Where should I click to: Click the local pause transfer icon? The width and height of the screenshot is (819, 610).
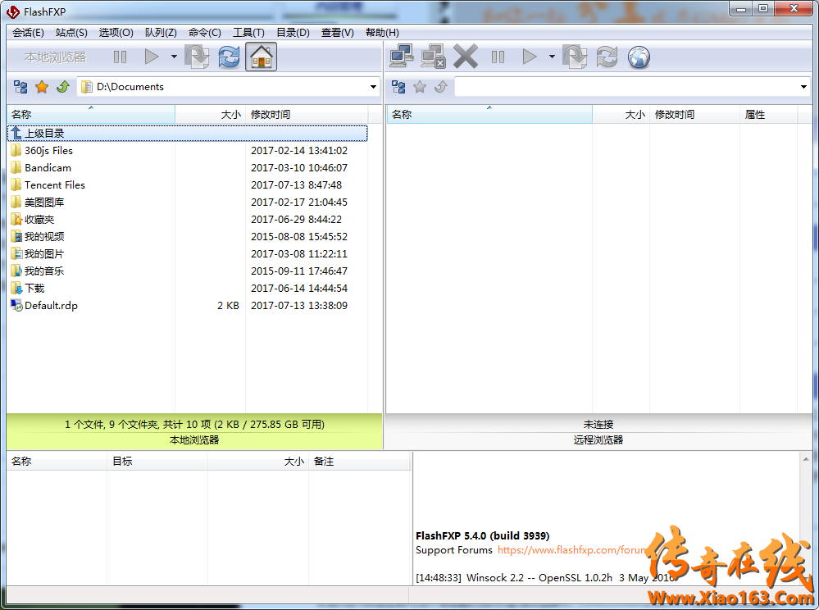click(x=121, y=57)
